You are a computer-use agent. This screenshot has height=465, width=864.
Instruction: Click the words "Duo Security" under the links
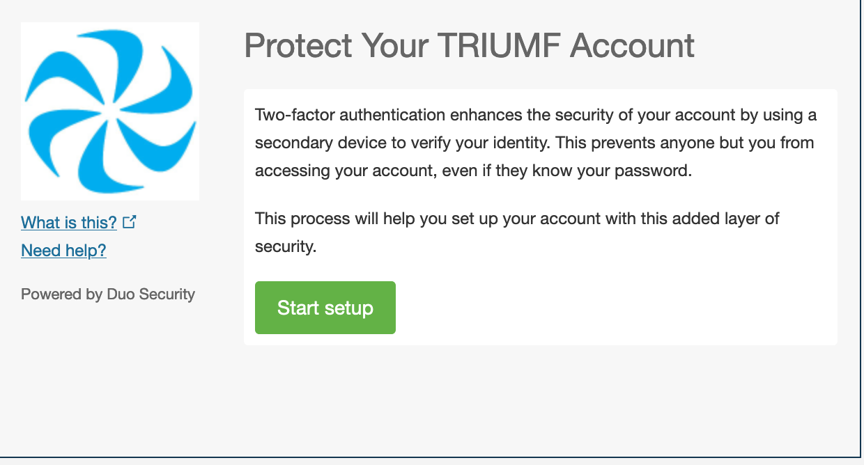coord(151,294)
